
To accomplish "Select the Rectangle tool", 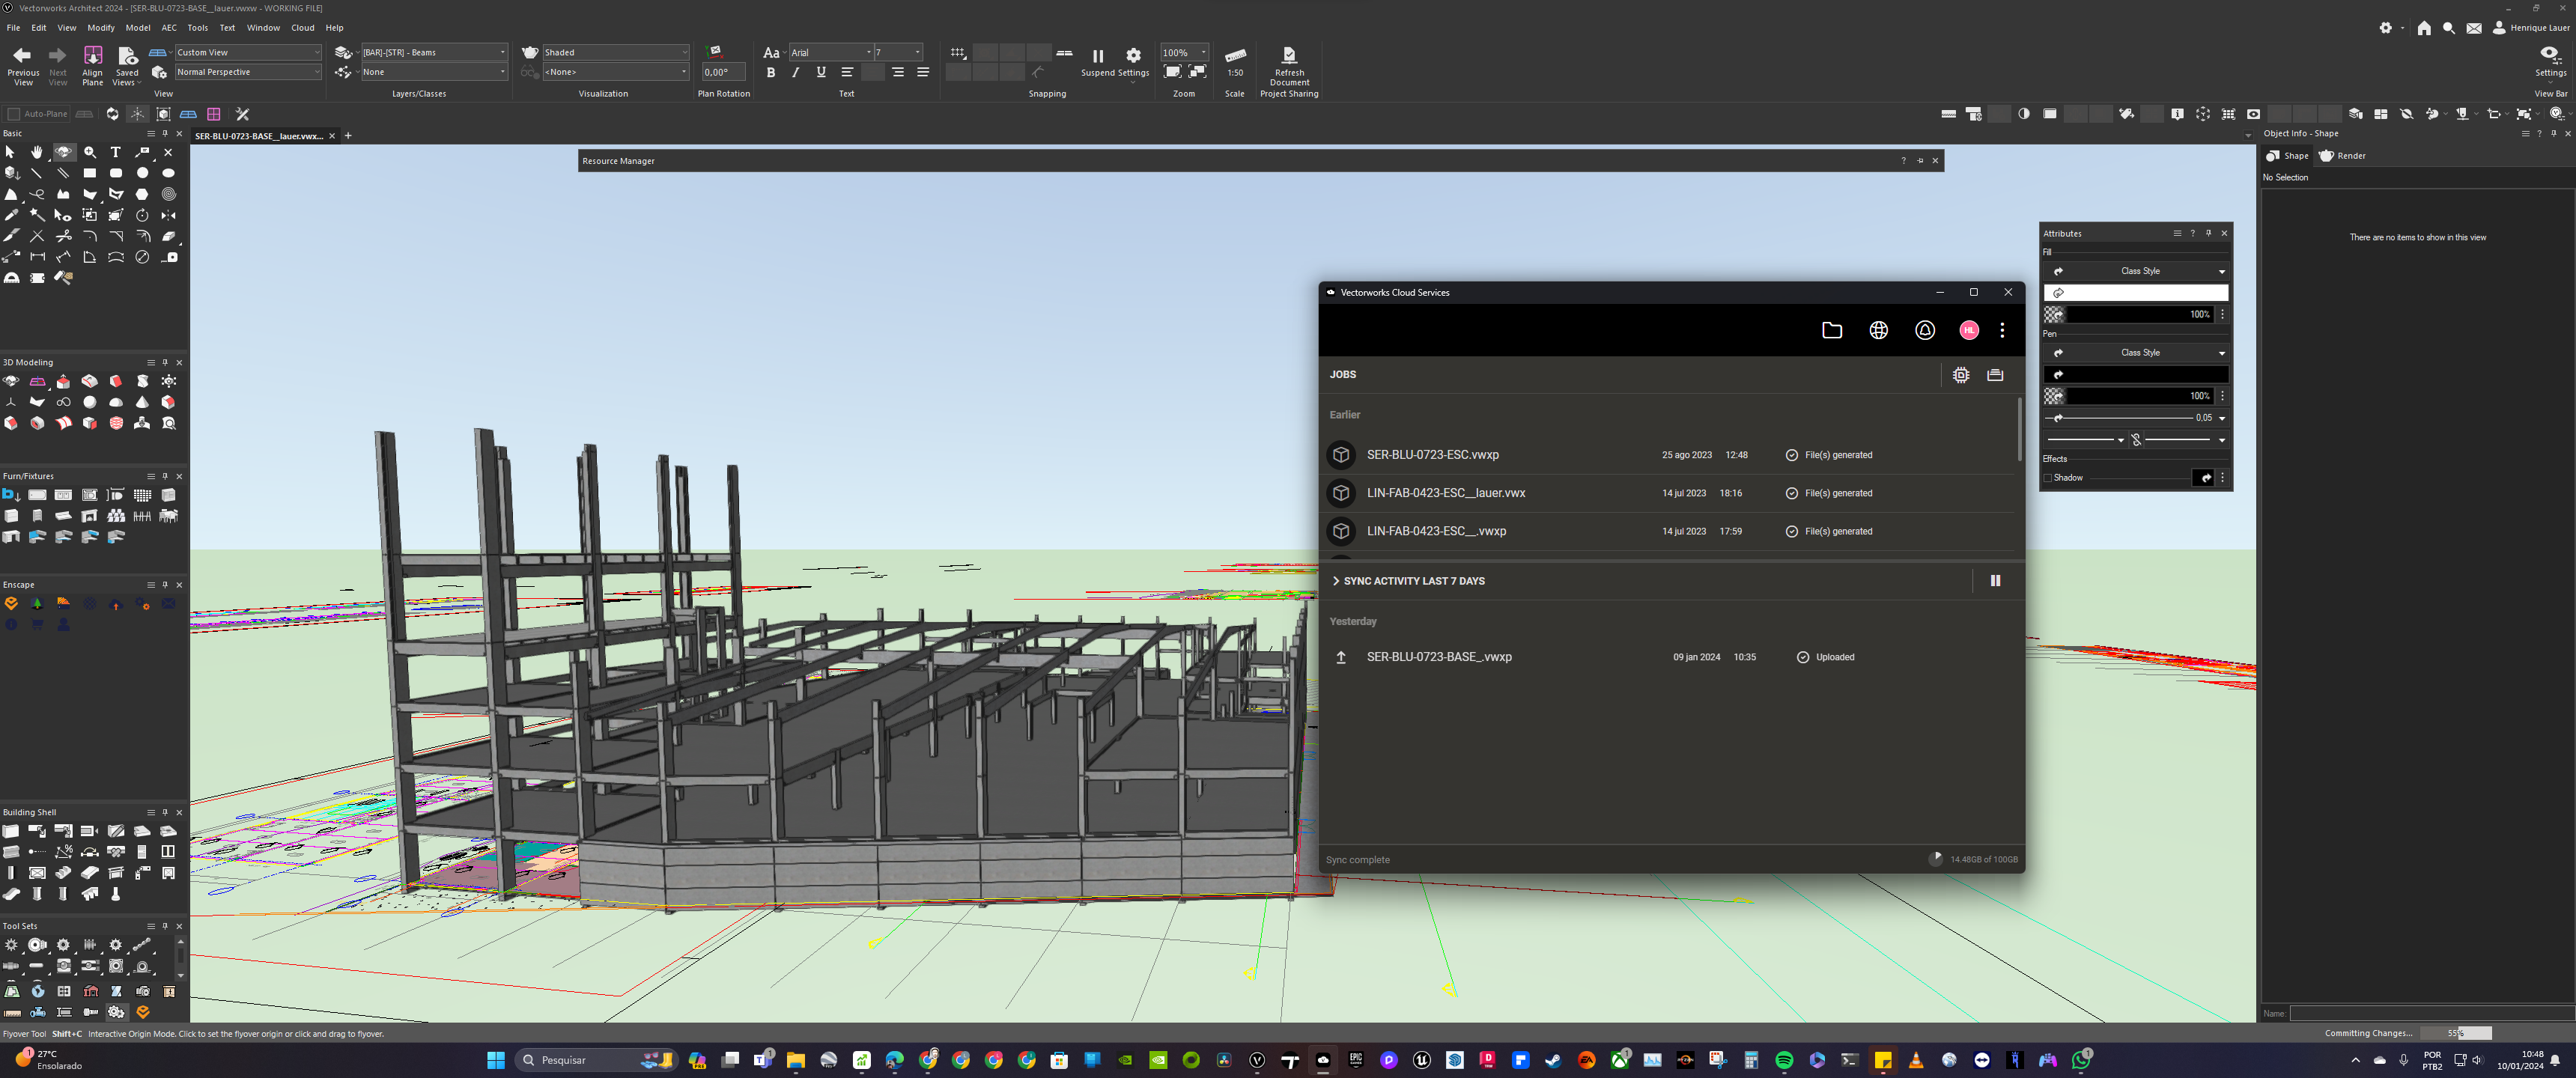I will pyautogui.click(x=89, y=172).
